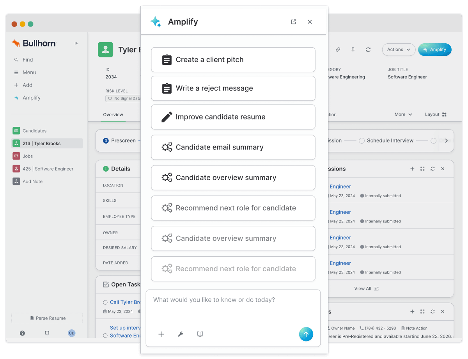Open the book library icon in prompt box
468x359 pixels.
tap(200, 334)
